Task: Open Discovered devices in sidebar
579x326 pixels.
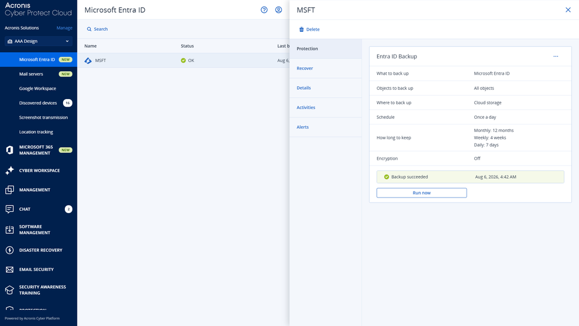Action: [x=38, y=103]
